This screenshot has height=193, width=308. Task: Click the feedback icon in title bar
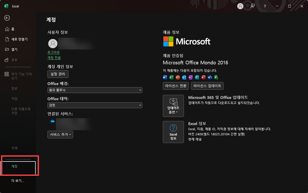tap(253, 6)
